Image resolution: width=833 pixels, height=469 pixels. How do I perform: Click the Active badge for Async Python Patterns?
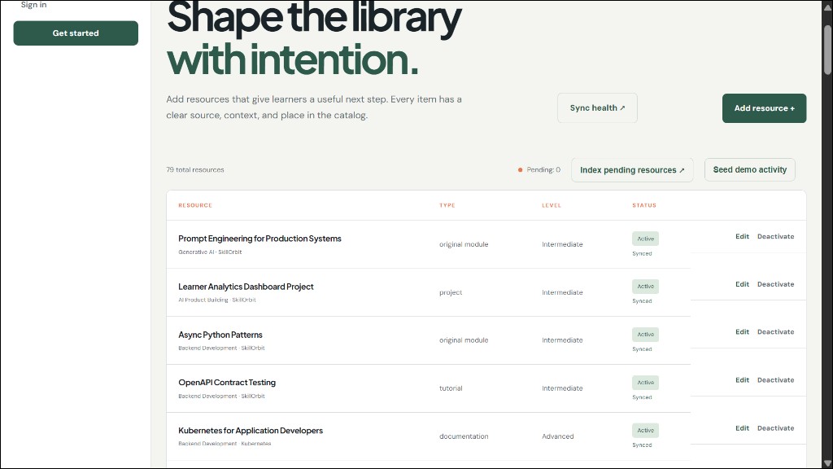(645, 335)
